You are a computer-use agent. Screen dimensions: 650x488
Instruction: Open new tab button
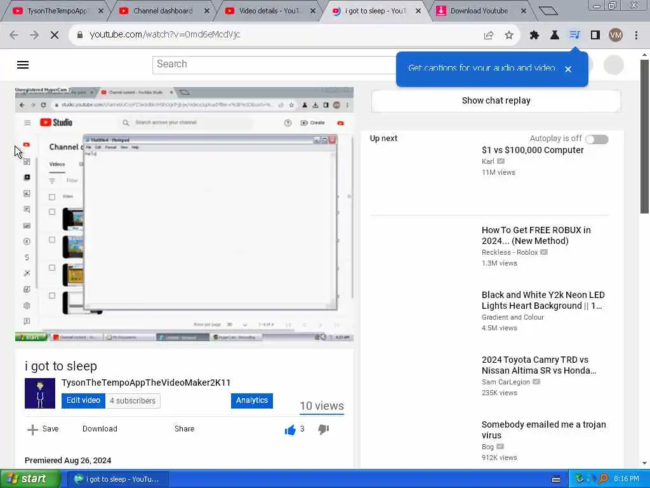[x=548, y=11]
